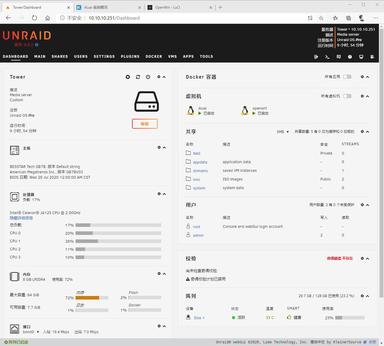Open the VMS menu tab
This screenshot has height=346, width=384.
[x=173, y=57]
